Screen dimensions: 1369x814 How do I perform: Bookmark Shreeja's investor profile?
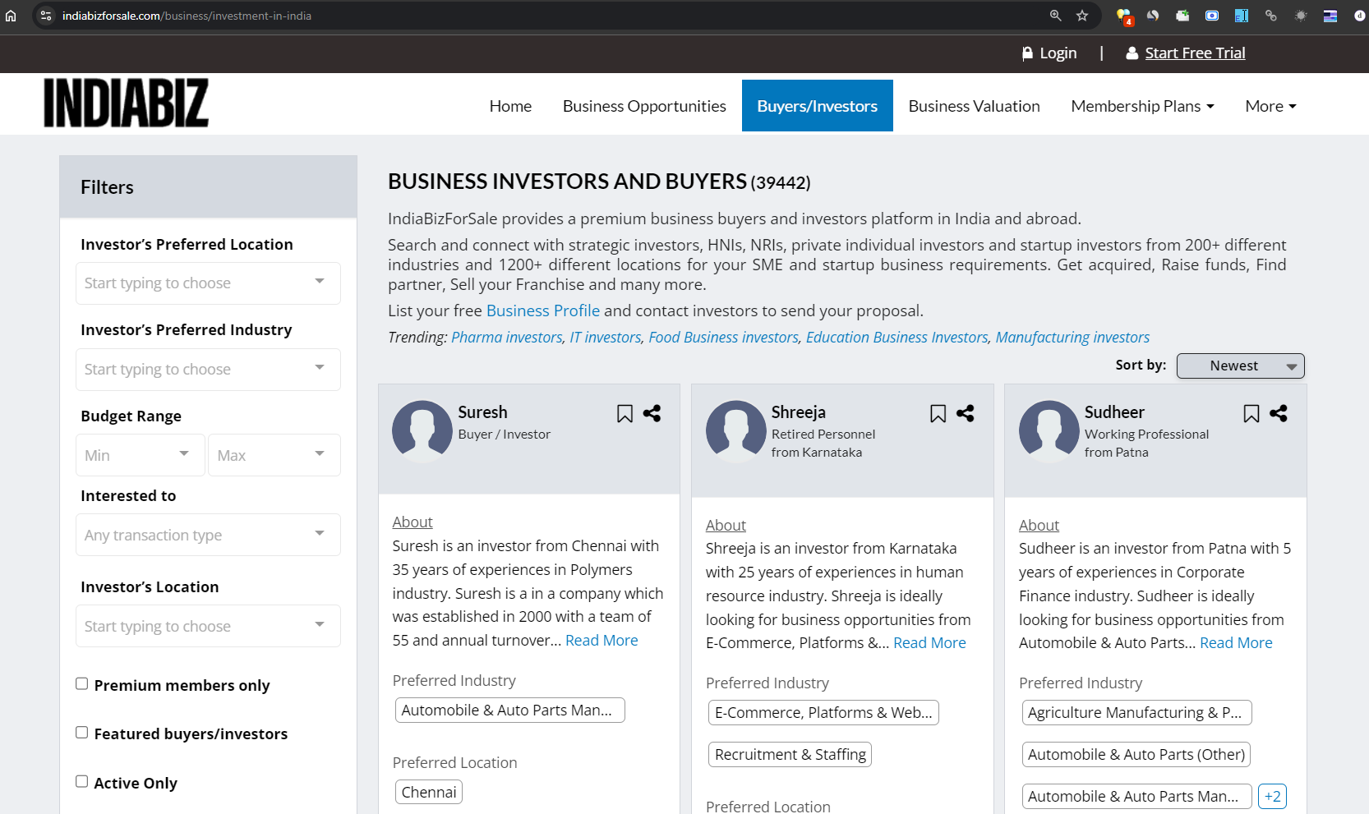point(938,413)
